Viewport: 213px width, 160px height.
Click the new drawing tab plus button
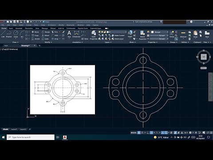click(x=39, y=46)
